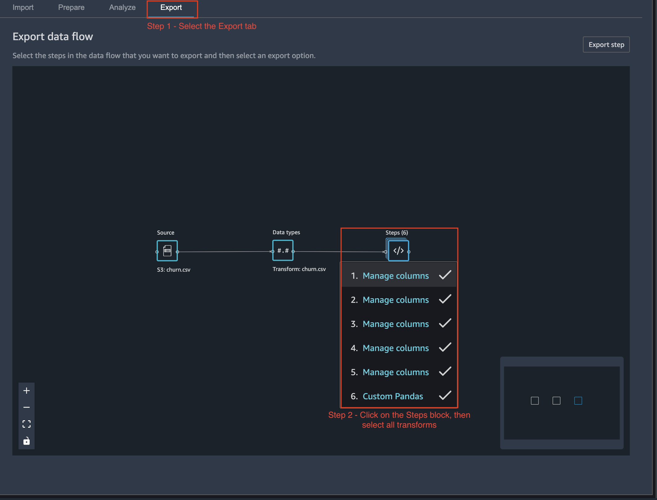The width and height of the screenshot is (657, 500).
Task: Click the Steps (6) label
Action: (x=397, y=232)
